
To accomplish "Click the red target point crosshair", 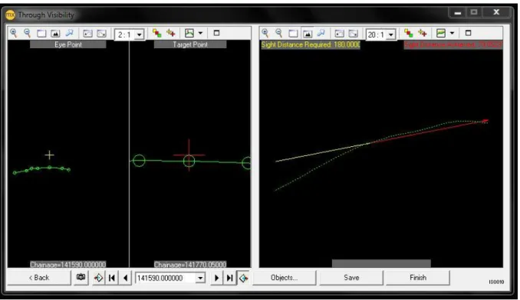I will (189, 155).
